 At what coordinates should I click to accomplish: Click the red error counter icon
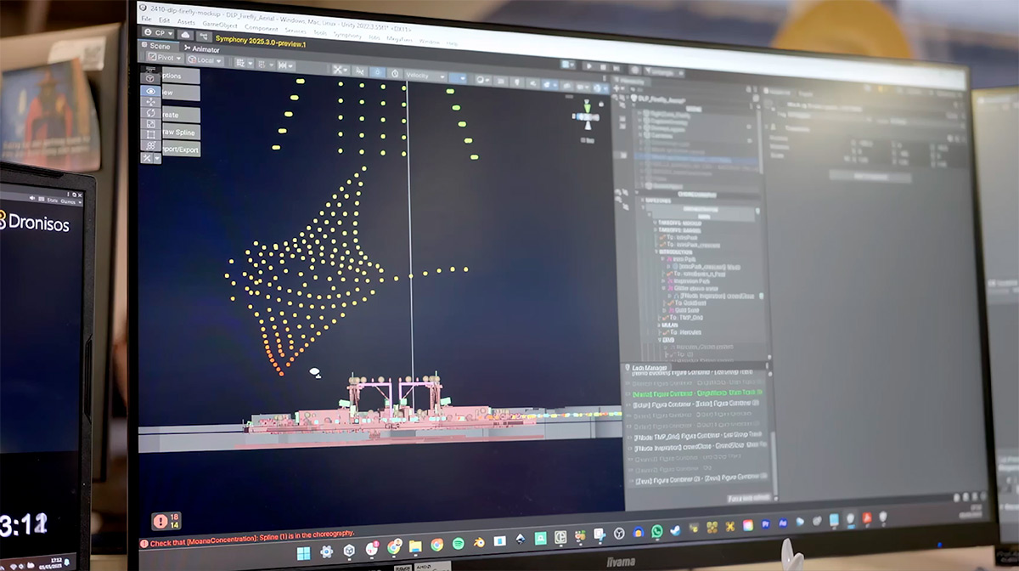pos(160,521)
